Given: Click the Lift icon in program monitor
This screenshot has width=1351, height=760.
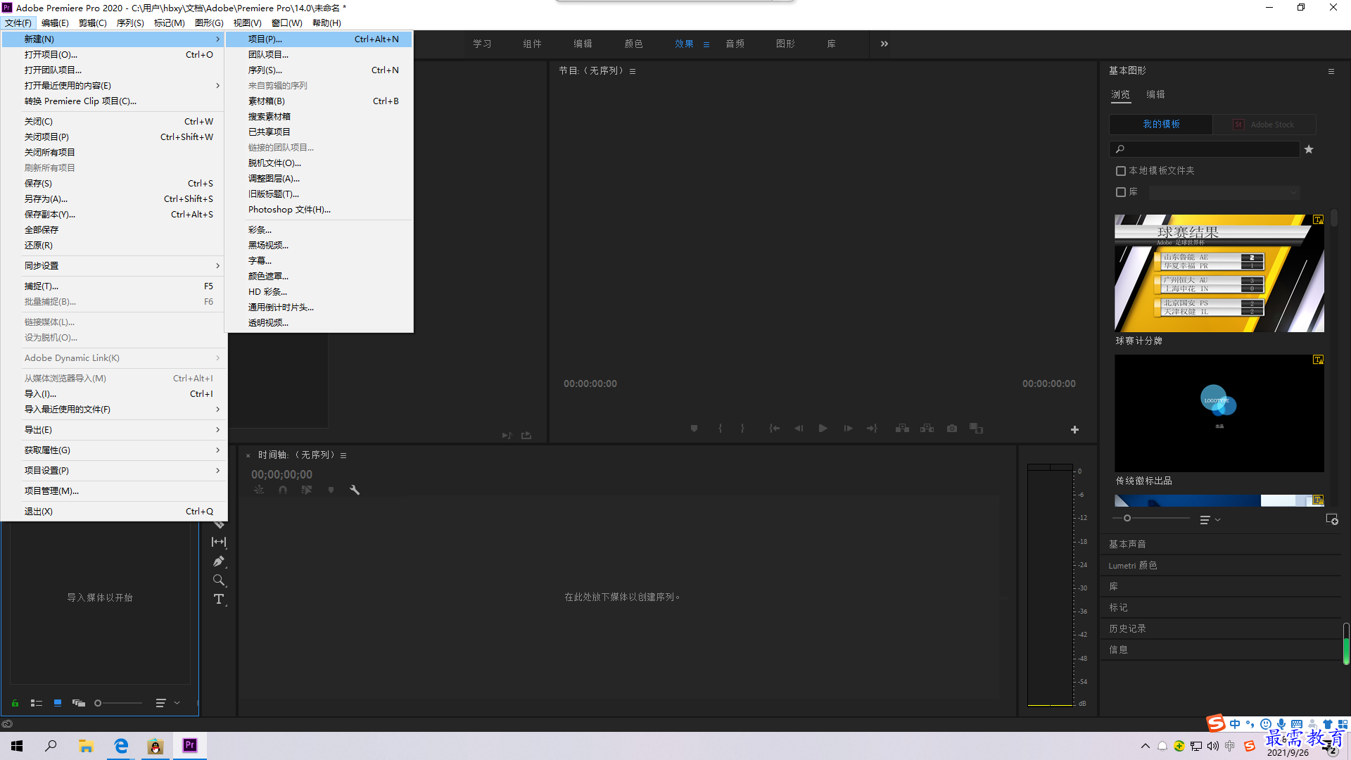Looking at the screenshot, I should tap(902, 428).
